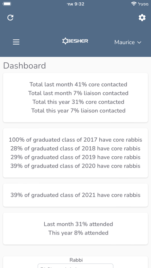Viewport: 151px width, 268px height.
Task: Open settings via the gear icon
Action: coord(142,18)
